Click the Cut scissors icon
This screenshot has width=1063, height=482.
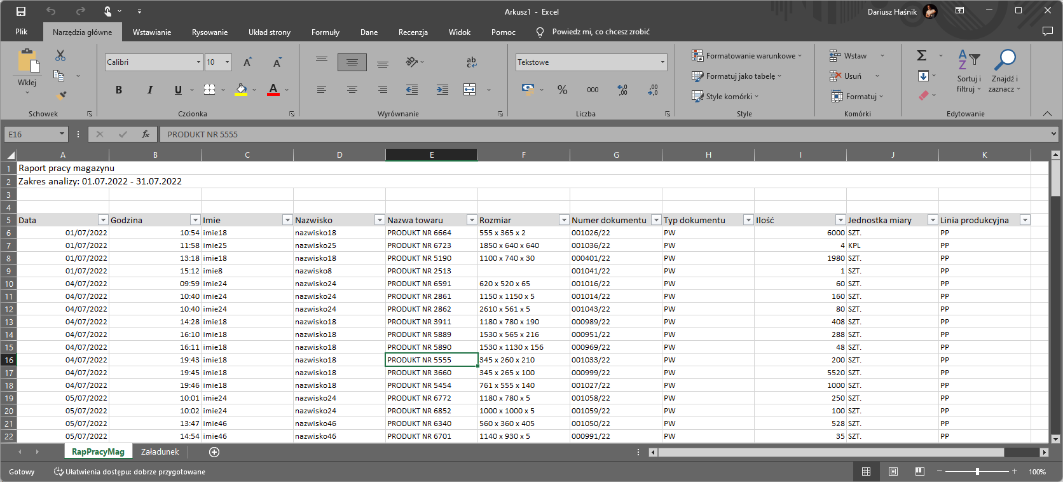[60, 56]
